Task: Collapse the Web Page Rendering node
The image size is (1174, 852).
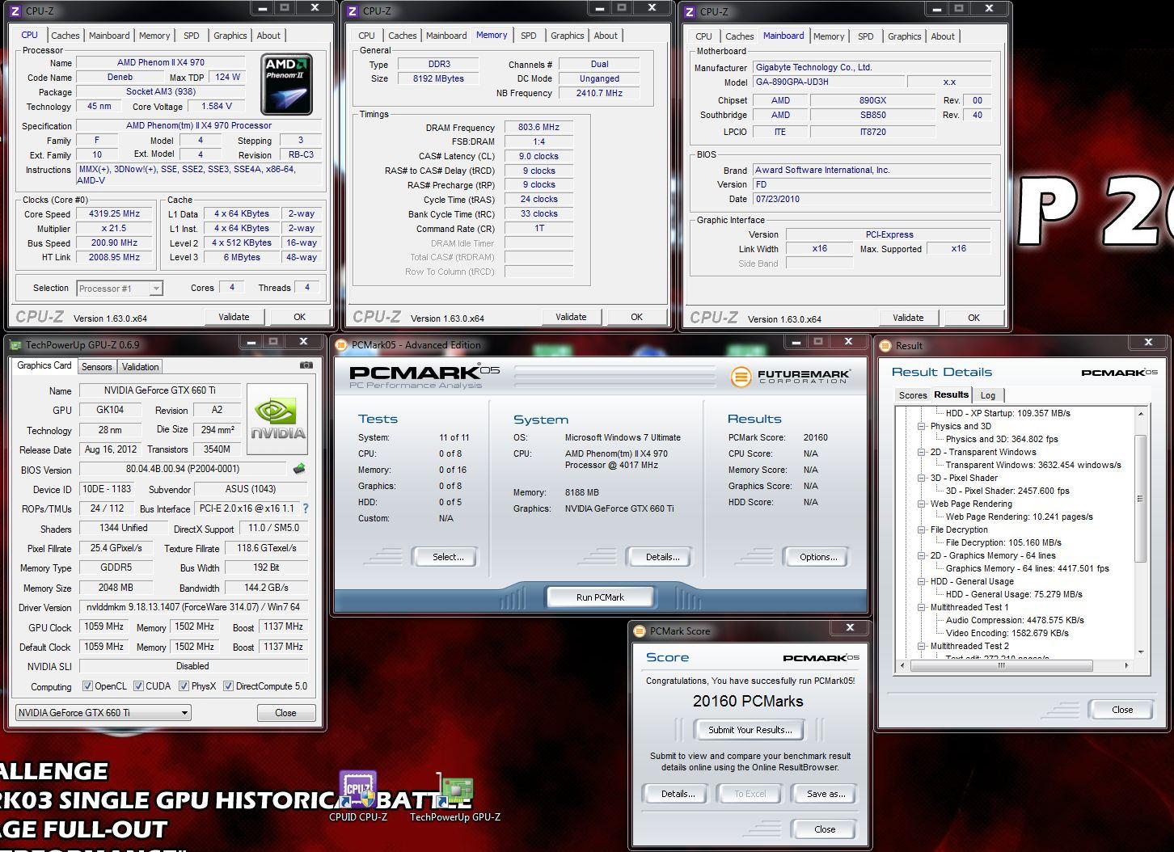Action: pyautogui.click(x=921, y=504)
